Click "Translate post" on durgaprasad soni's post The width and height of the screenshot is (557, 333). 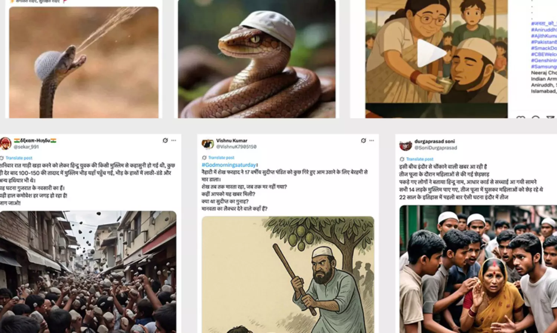tap(420, 159)
